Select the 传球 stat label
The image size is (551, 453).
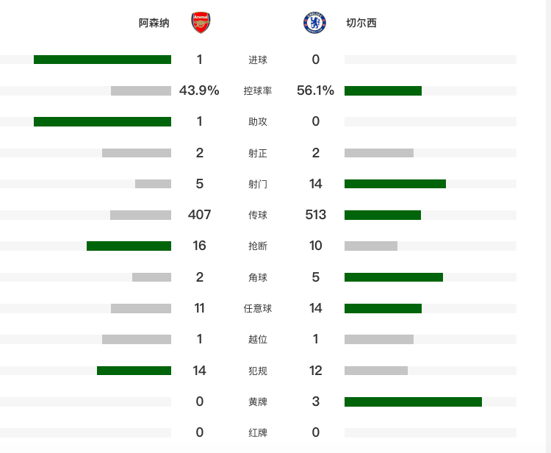coord(258,215)
